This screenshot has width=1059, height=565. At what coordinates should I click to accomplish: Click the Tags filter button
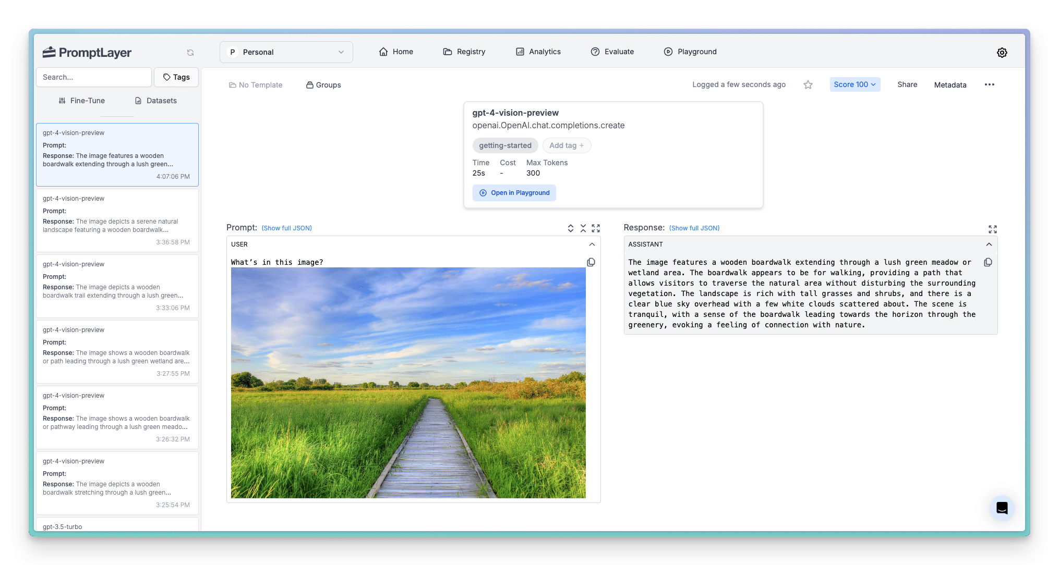point(176,77)
